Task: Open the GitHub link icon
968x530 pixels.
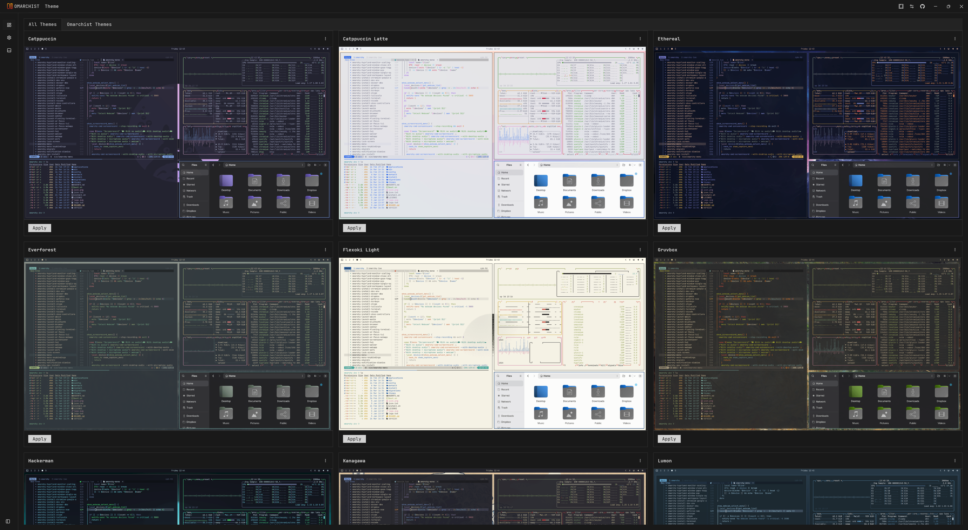Action: (922, 6)
